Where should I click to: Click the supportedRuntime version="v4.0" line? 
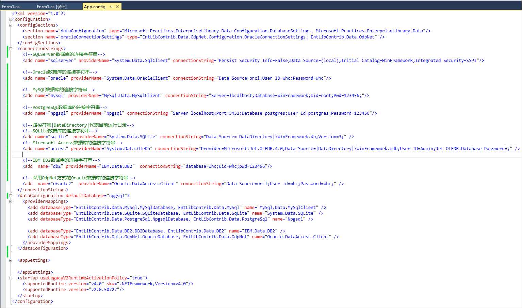coord(108,284)
